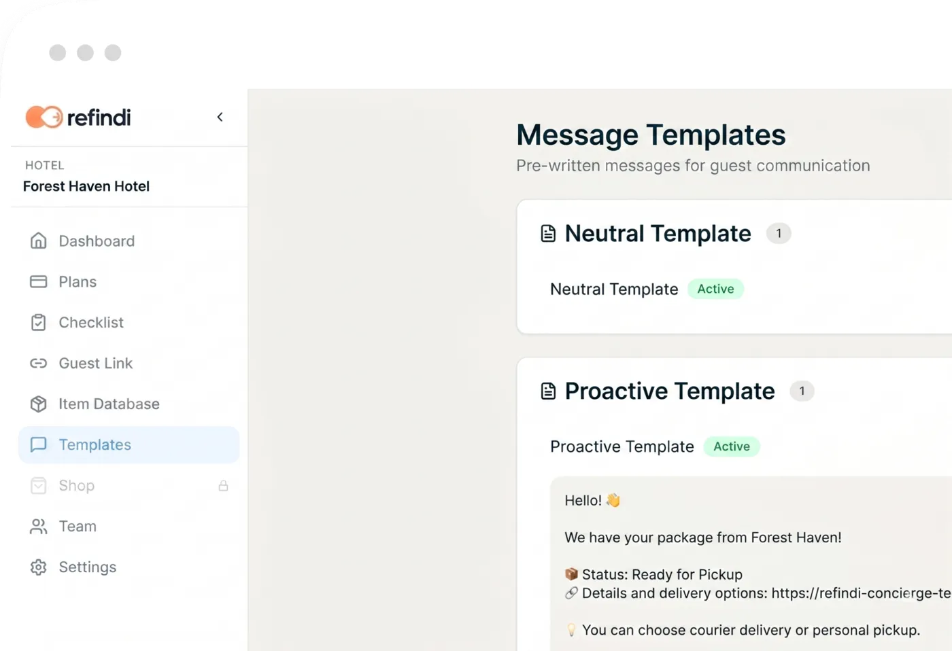This screenshot has width=952, height=651.
Task: Open the Guest Link page
Action: (129, 363)
